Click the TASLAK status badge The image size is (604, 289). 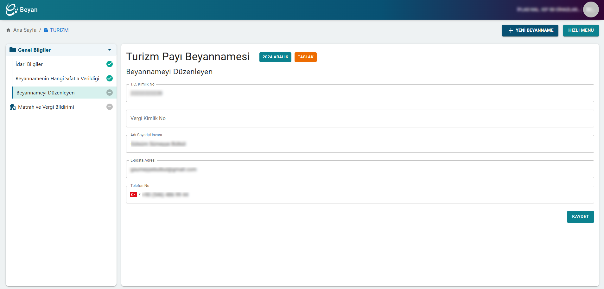305,57
